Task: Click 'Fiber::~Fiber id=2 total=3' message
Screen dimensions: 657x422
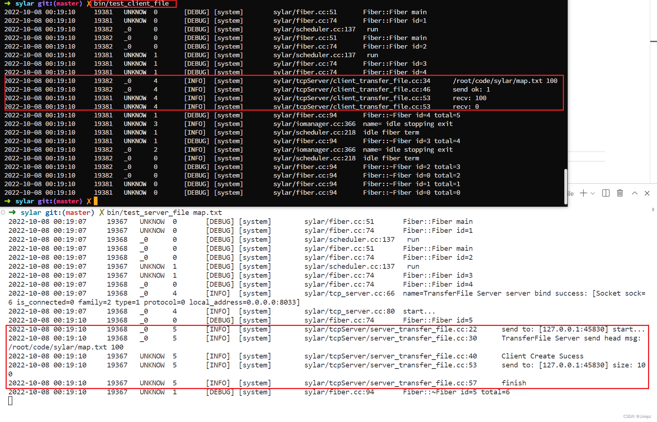Action: [x=411, y=167]
